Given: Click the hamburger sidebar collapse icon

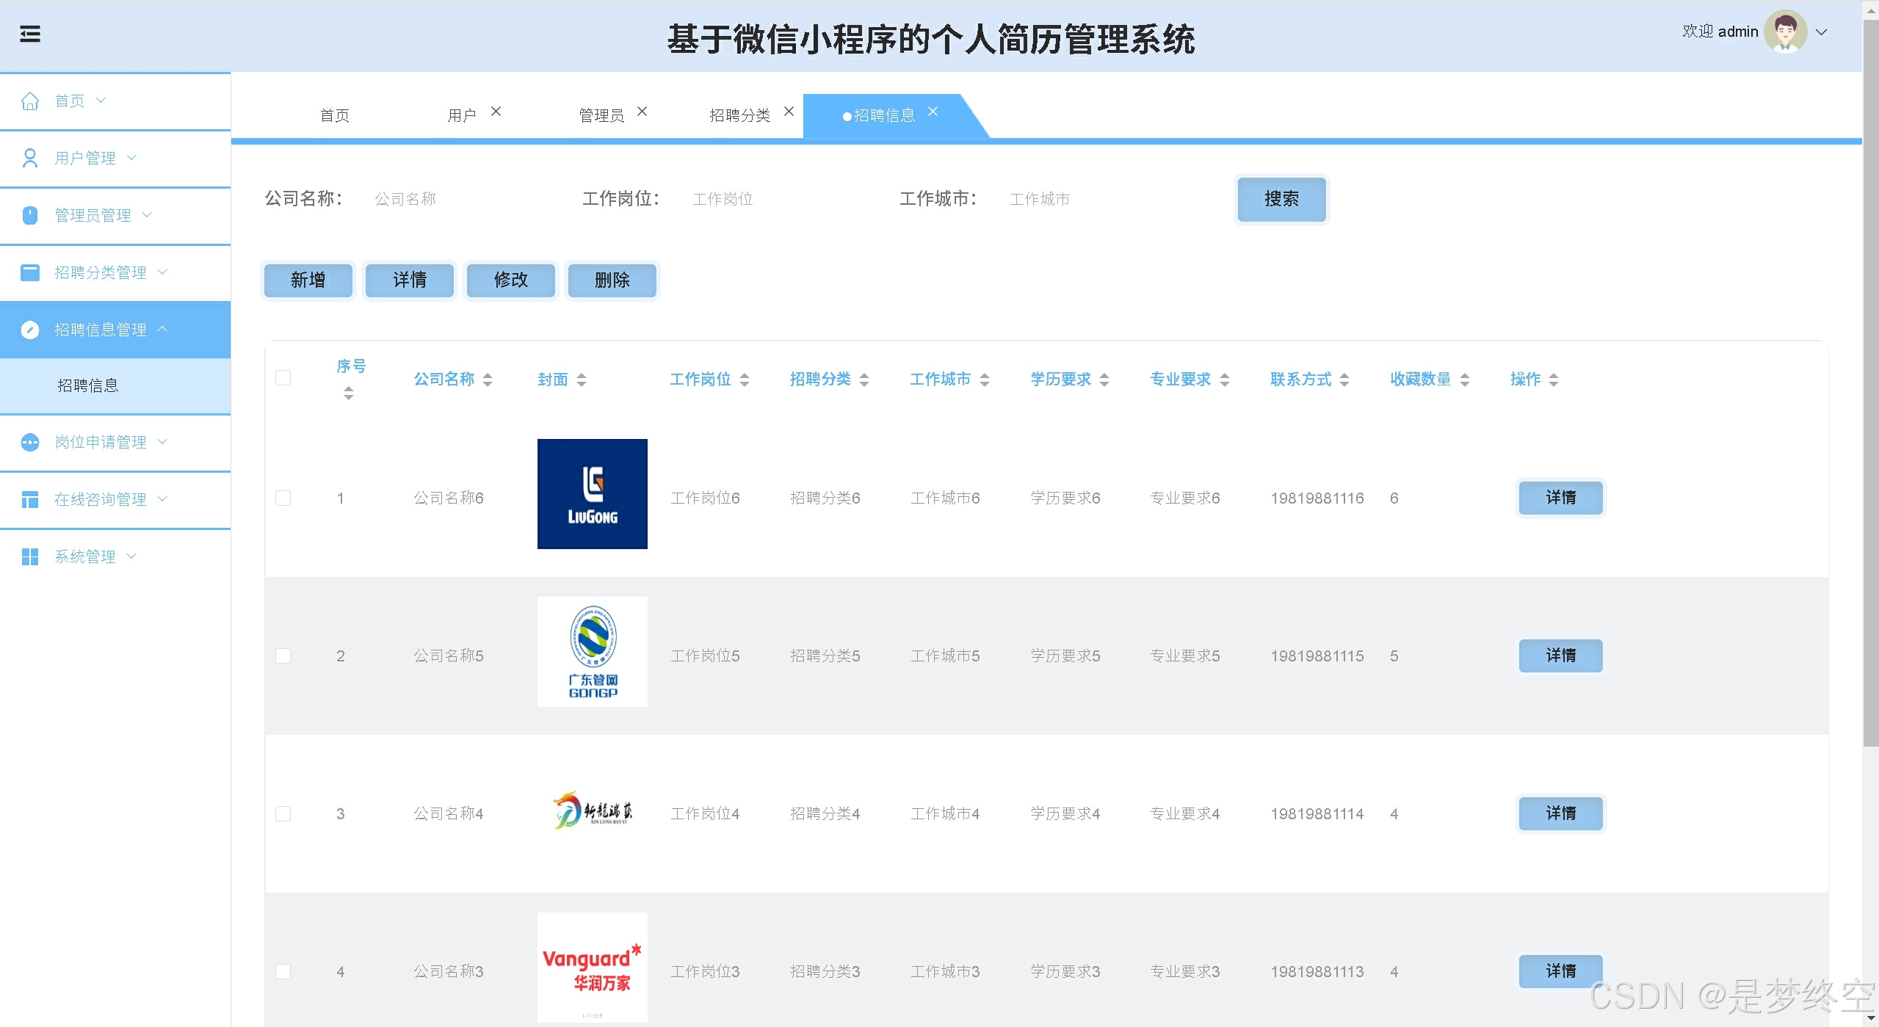Looking at the screenshot, I should point(30,34).
